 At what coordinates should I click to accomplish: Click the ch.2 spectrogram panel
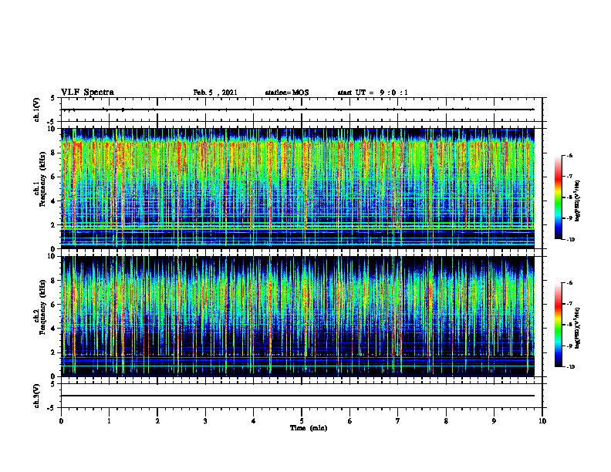(298, 316)
